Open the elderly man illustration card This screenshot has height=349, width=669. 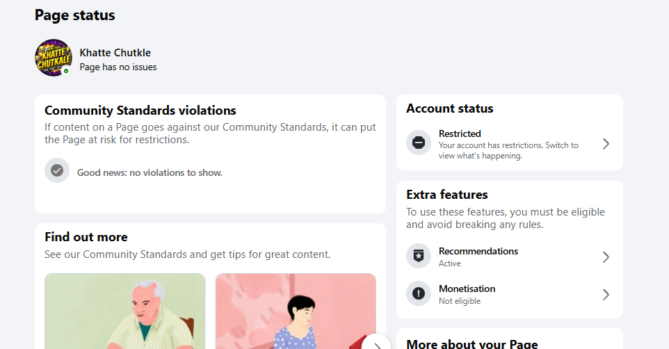coord(125,311)
